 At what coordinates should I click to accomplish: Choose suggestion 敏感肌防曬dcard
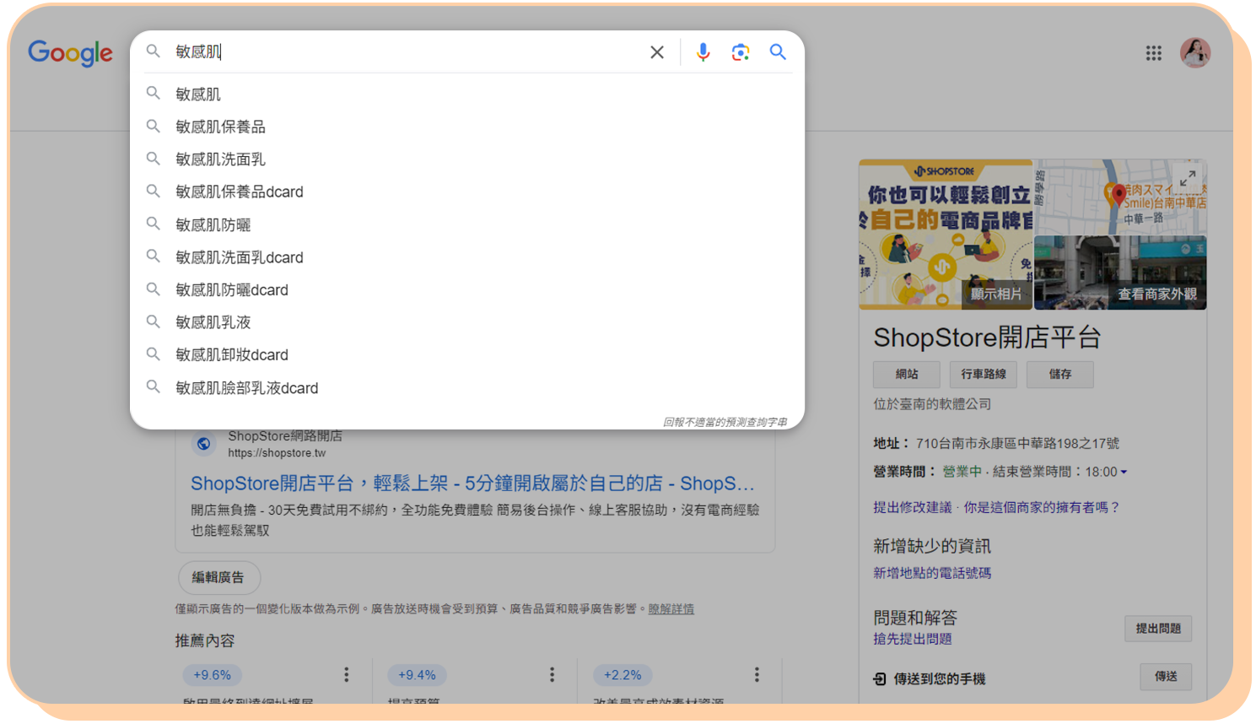point(467,289)
